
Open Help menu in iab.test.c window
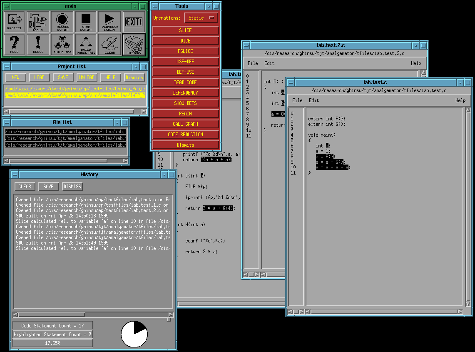pyautogui.click(x=460, y=100)
